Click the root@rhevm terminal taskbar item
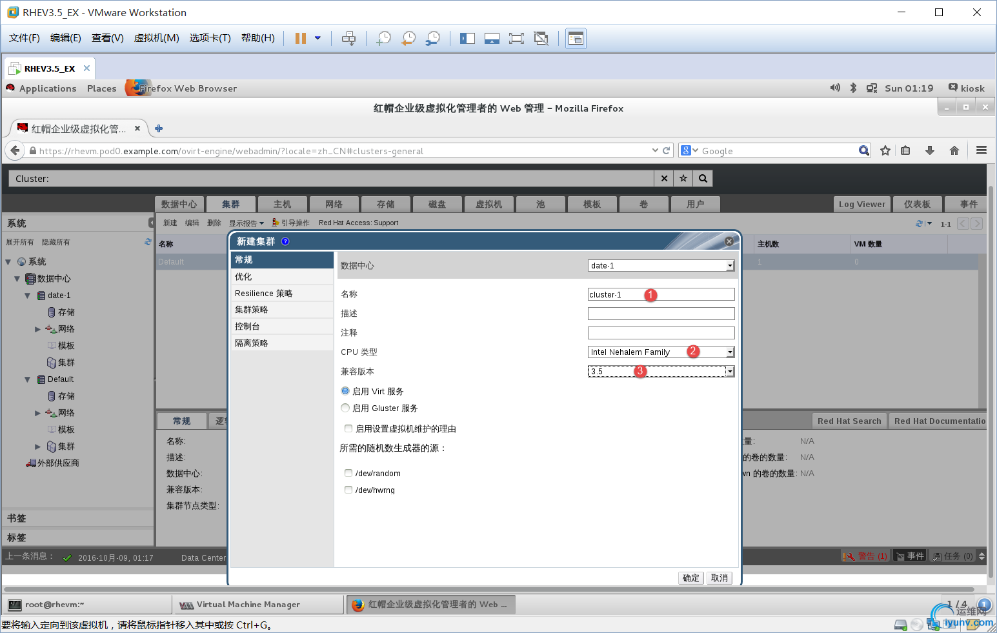The image size is (997, 633). (87, 605)
